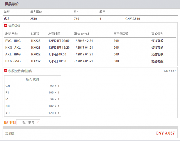Click departure time 12月21日 08:00
180x141 pixels.
click(59, 41)
